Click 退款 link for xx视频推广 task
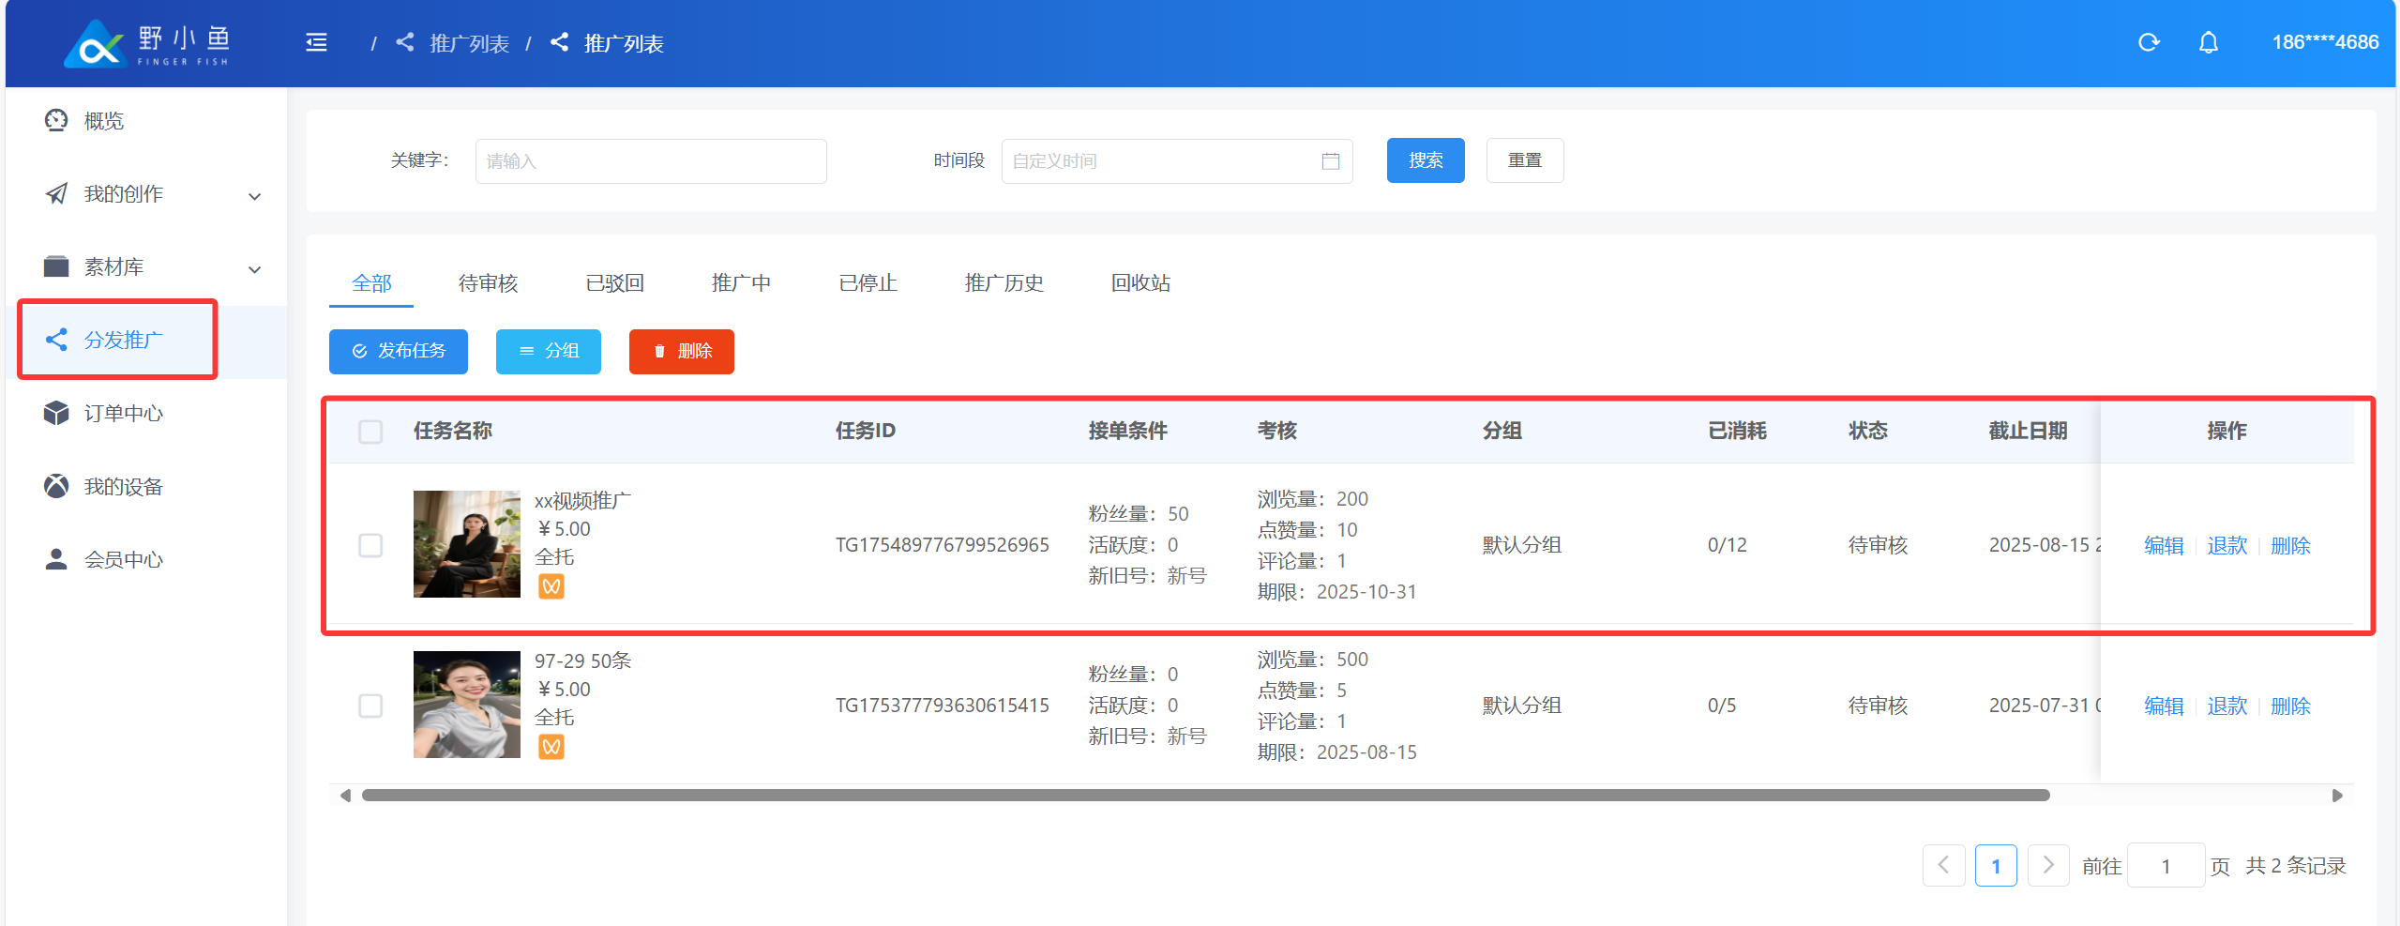 coord(2226,546)
